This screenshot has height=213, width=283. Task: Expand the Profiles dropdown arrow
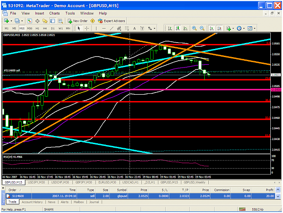pyautogui.click(x=22, y=21)
